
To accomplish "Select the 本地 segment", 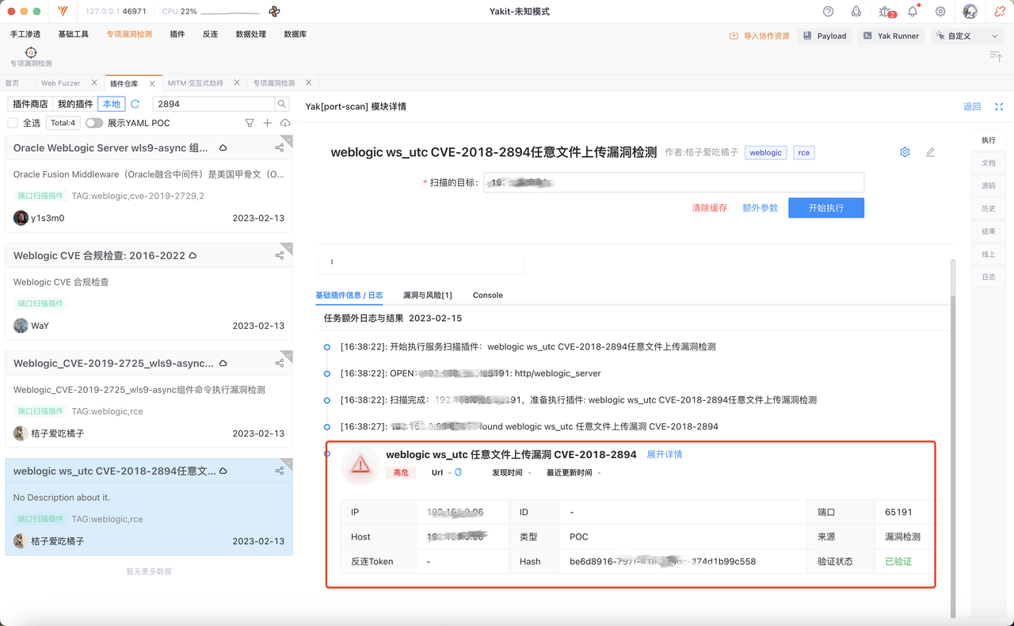I will point(112,104).
